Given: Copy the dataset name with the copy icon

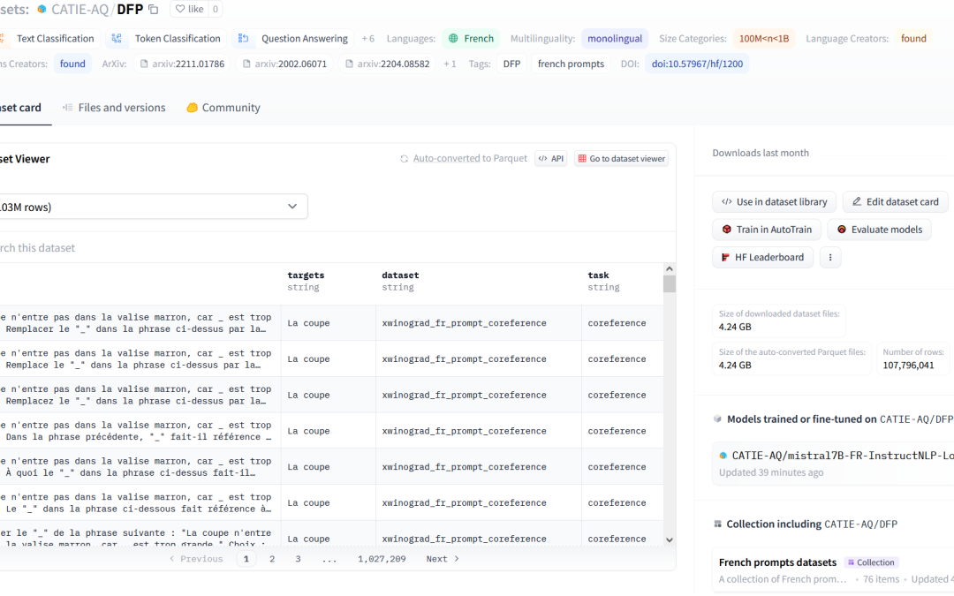Looking at the screenshot, I should tap(154, 10).
